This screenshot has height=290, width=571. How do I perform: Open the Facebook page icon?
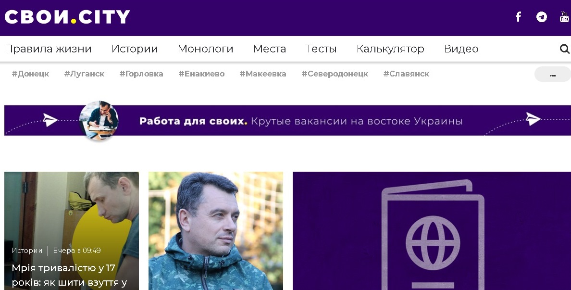pyautogui.click(x=518, y=17)
